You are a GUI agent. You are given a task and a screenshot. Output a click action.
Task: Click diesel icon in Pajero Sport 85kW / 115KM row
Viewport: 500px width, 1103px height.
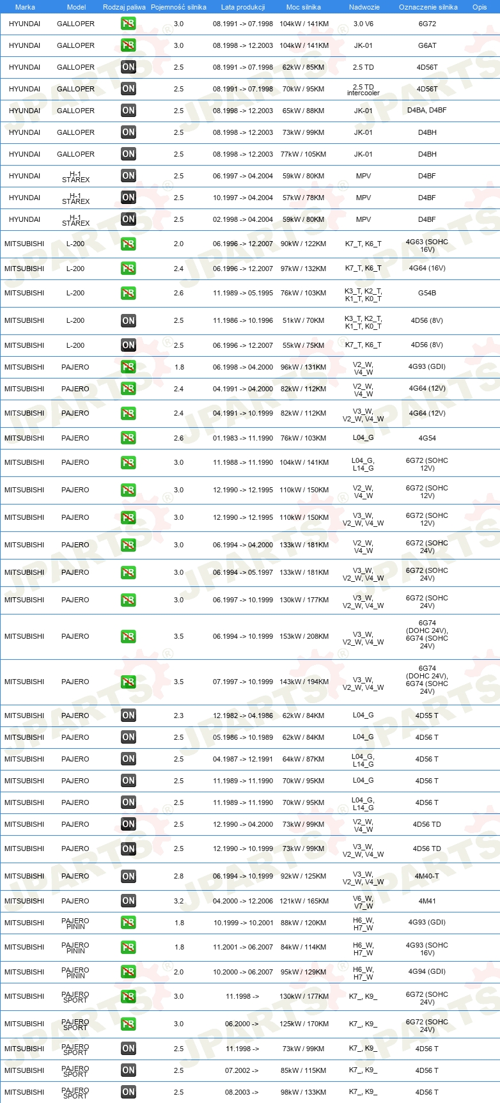[x=129, y=1070]
